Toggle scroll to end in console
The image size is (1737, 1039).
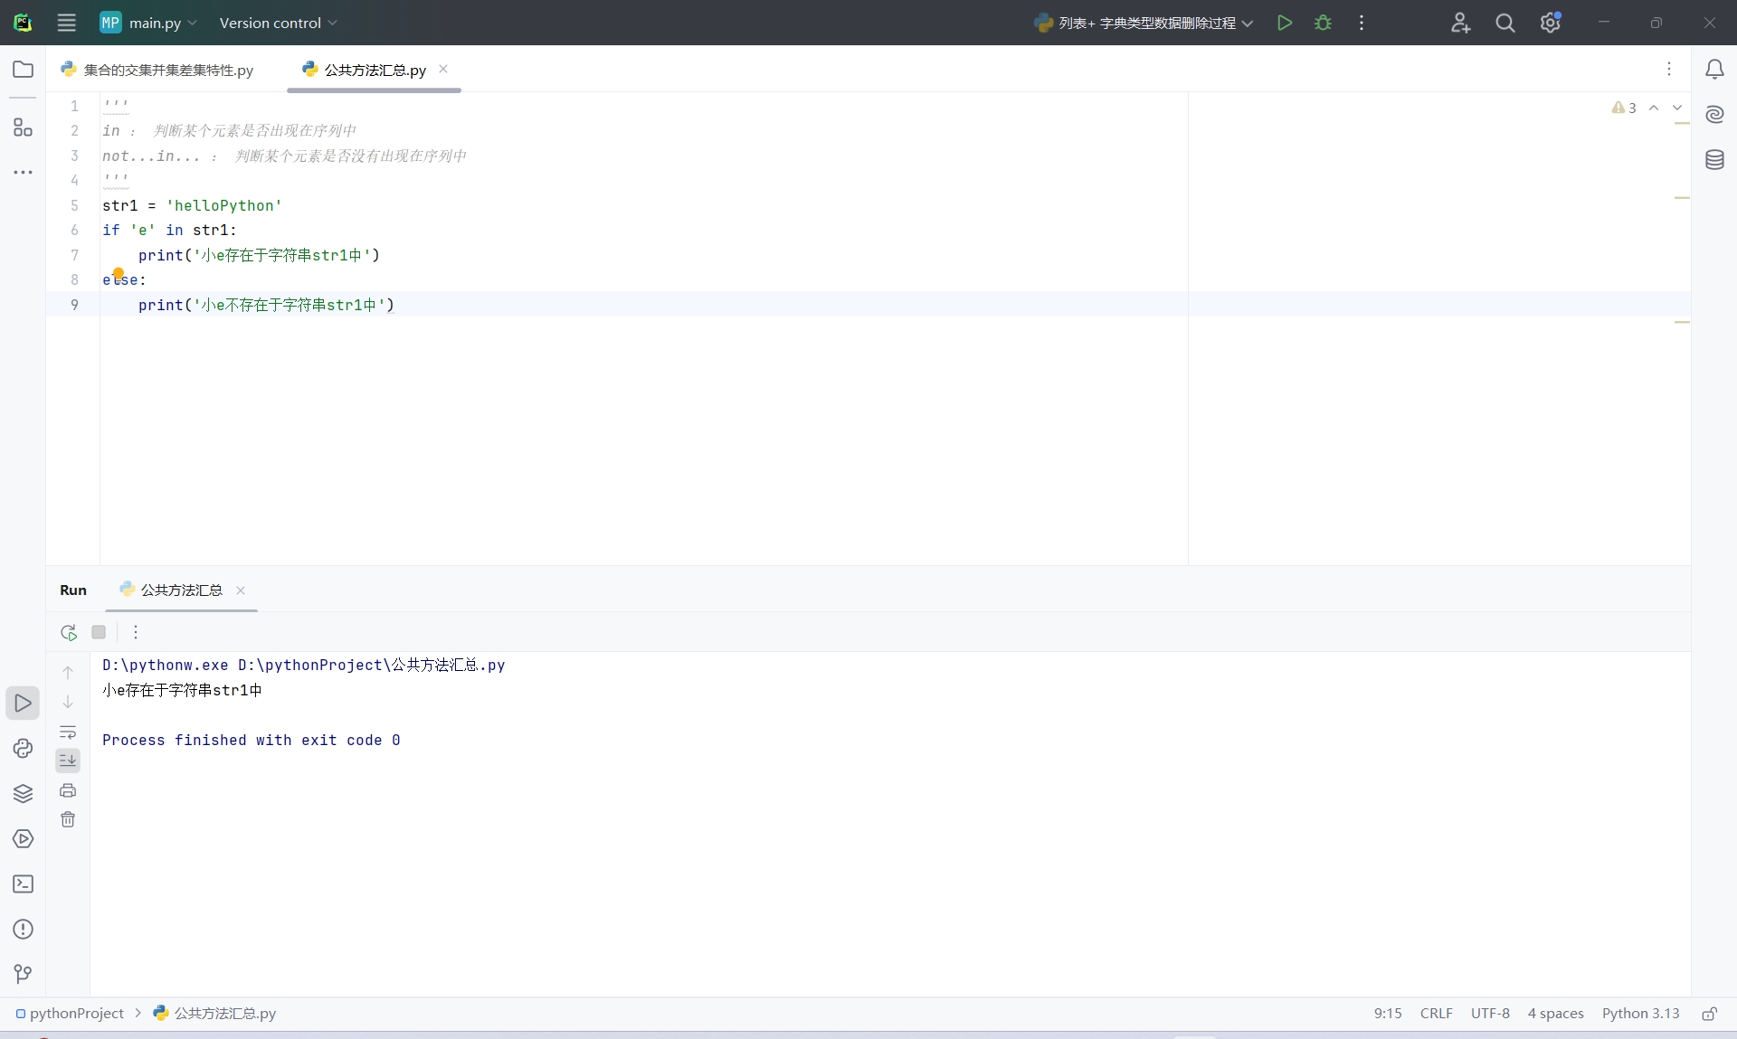(x=68, y=760)
